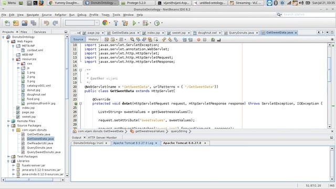Click the Find Next Occurrence icon
The width and height of the screenshot is (336, 189).
click(144, 40)
